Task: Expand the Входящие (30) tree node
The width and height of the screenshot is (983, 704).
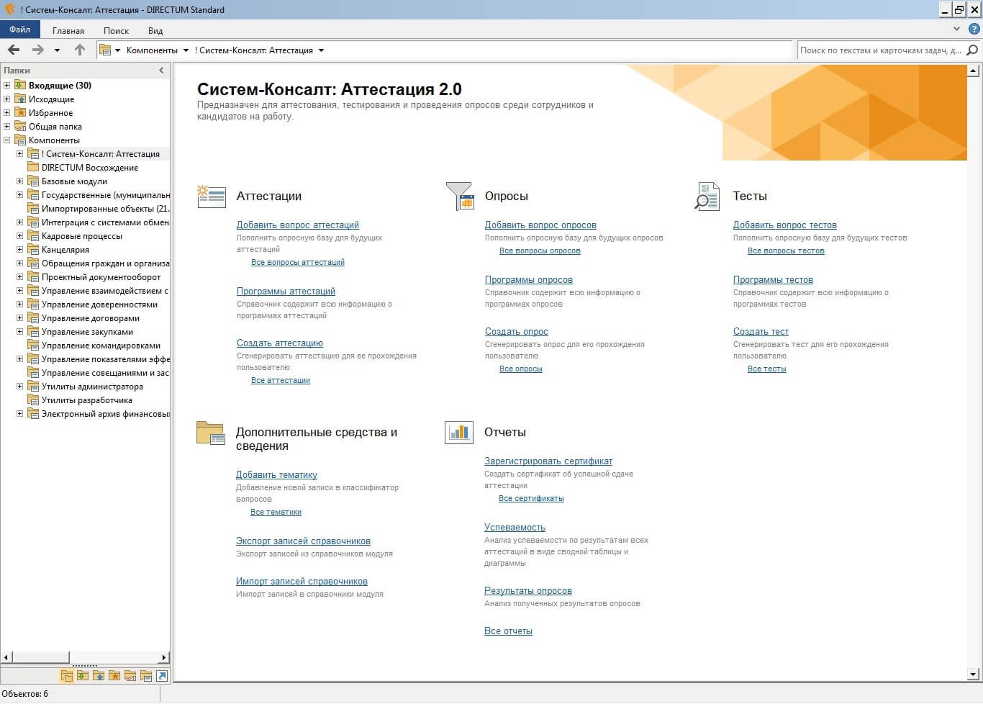Action: click(x=6, y=85)
